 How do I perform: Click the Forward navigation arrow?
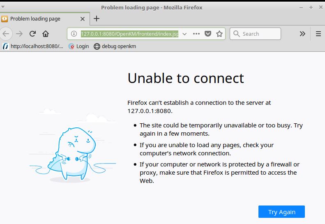(x=19, y=34)
